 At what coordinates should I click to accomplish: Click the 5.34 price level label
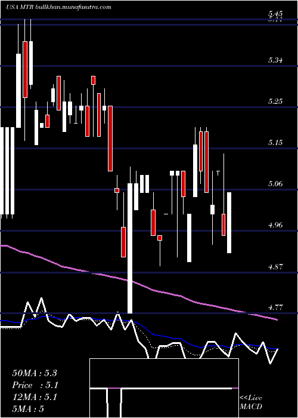coord(275,60)
